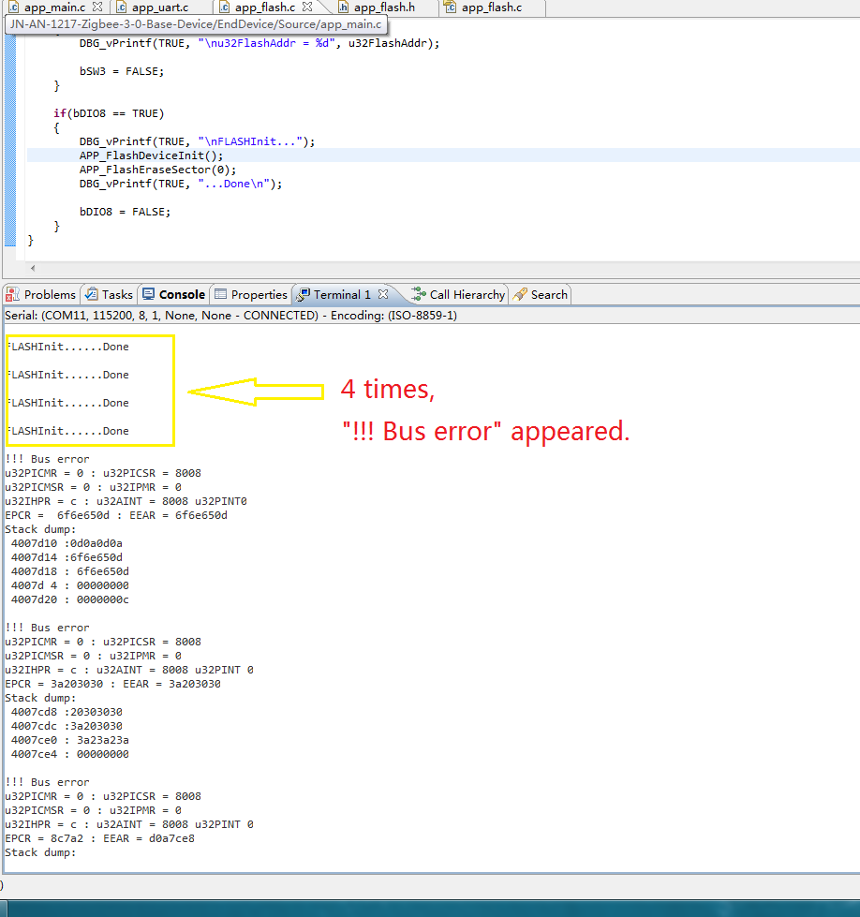Click stack dump entry 4007cdc :3a203030

[x=67, y=726]
